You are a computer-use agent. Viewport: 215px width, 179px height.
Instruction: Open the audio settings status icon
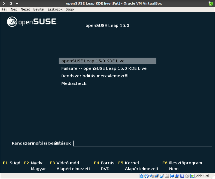[152, 176]
